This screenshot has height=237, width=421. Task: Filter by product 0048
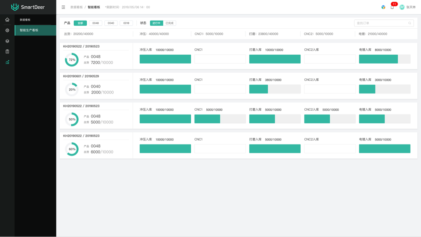96,23
